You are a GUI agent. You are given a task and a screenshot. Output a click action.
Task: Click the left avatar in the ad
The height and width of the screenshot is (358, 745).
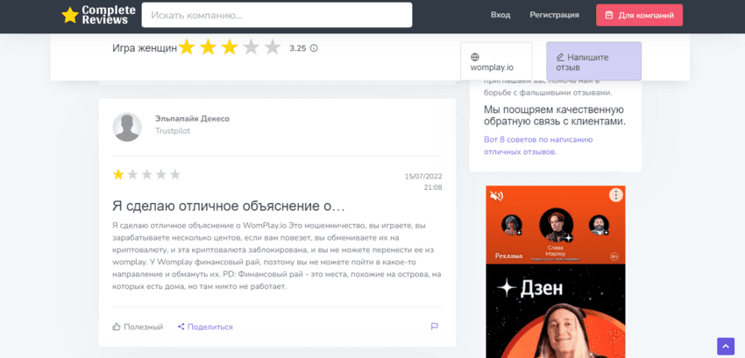point(512,225)
